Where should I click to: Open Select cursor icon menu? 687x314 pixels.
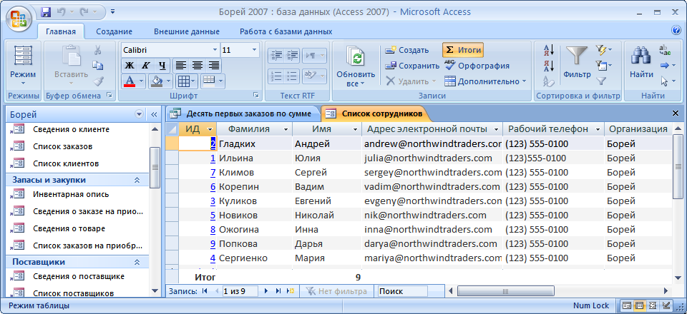(667, 81)
